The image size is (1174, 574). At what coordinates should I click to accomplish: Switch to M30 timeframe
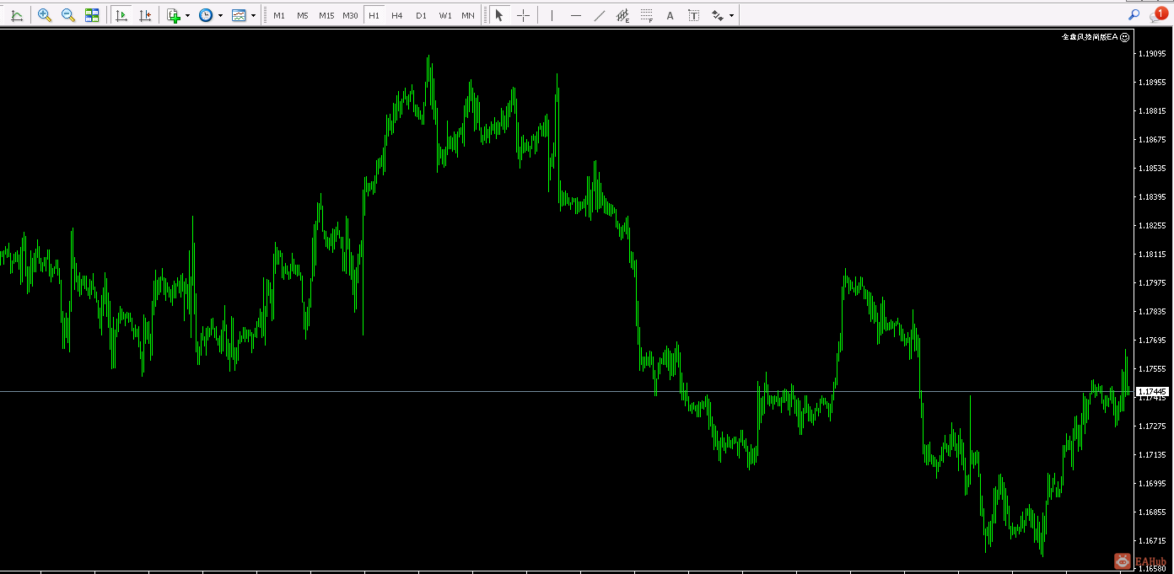350,15
